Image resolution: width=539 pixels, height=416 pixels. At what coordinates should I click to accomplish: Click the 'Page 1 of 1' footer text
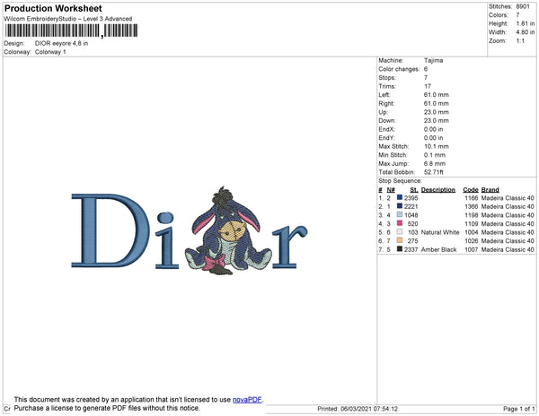click(x=518, y=409)
